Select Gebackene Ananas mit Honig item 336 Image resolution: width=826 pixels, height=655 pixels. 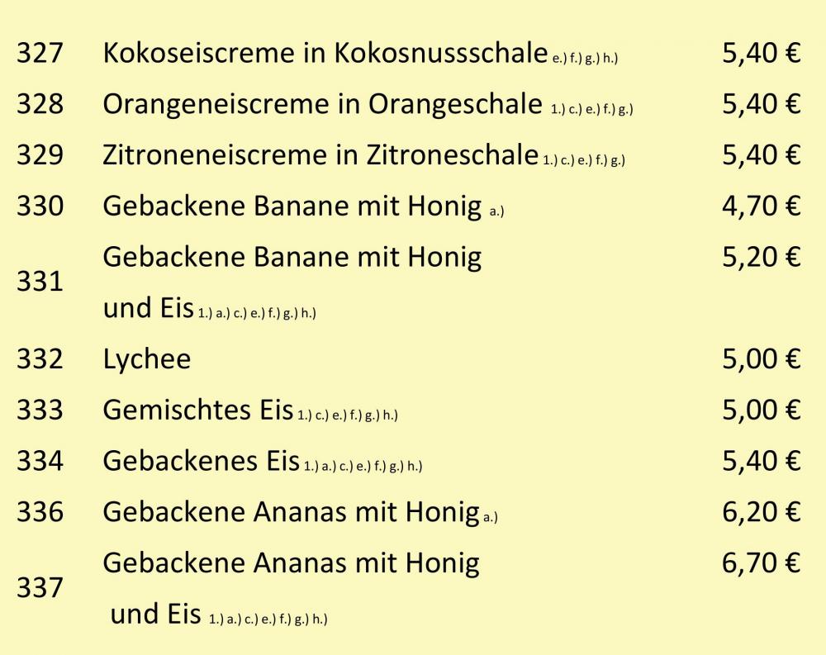point(292,512)
